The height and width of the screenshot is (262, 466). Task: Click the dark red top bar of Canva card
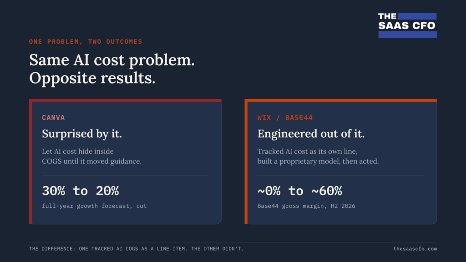(126, 101)
